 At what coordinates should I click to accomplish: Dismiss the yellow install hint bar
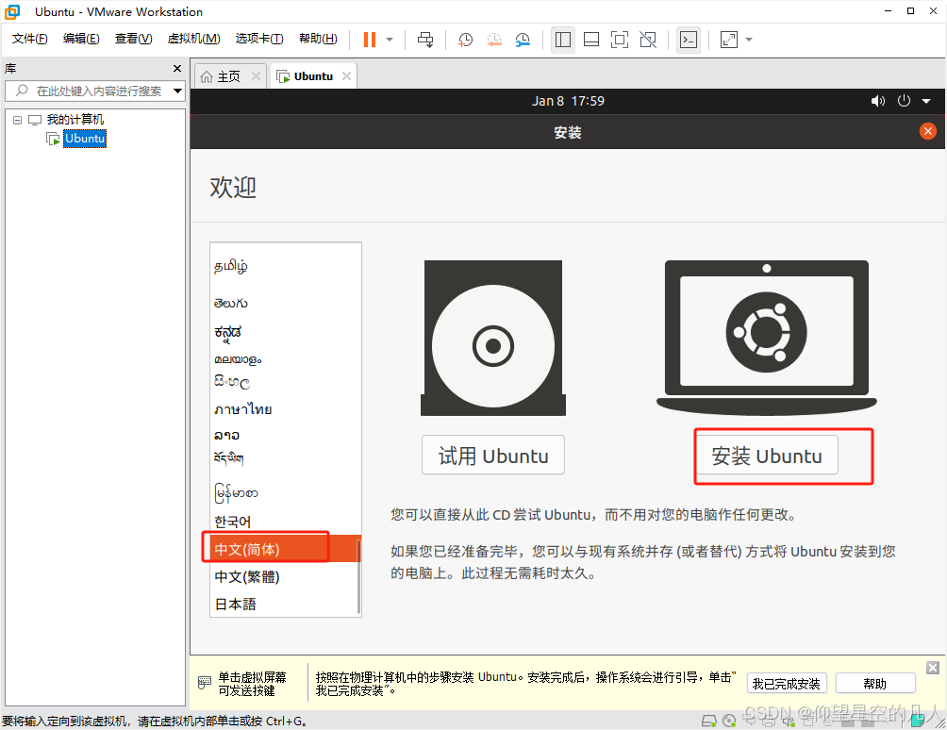933,667
